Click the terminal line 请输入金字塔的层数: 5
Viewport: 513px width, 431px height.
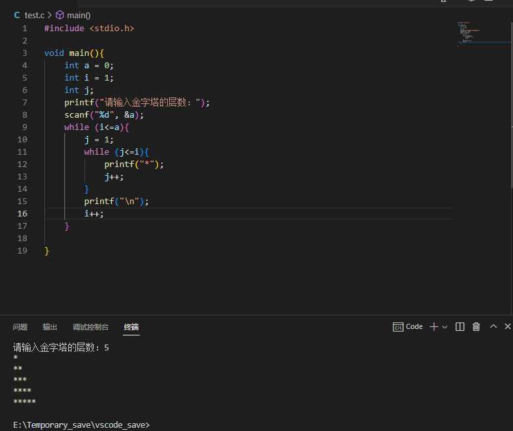(61, 347)
